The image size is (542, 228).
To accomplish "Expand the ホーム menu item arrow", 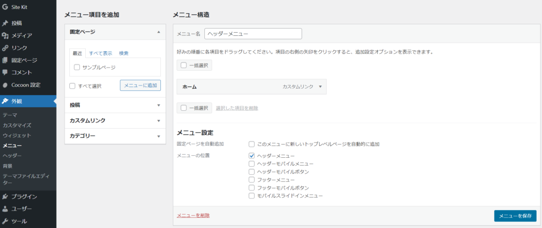I will click(320, 86).
